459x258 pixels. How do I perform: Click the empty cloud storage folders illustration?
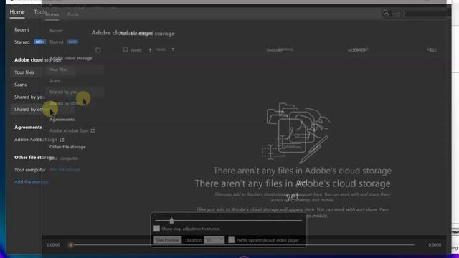click(295, 133)
